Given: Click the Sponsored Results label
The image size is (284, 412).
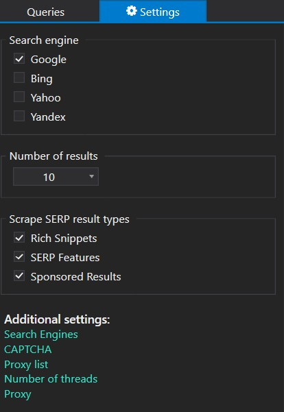Looking at the screenshot, I should click(75, 277).
